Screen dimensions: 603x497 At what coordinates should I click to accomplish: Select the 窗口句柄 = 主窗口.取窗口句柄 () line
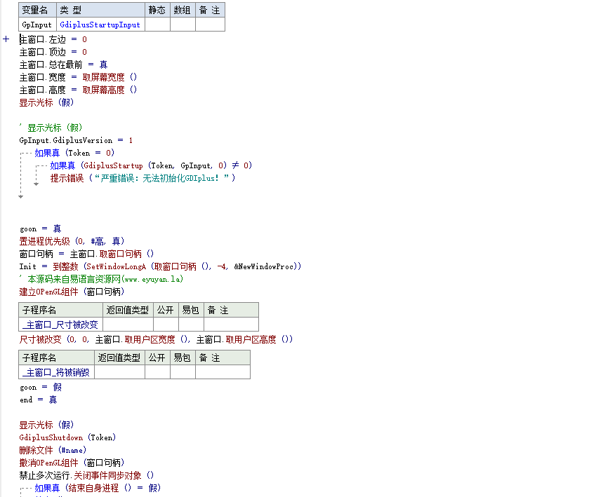(86, 254)
